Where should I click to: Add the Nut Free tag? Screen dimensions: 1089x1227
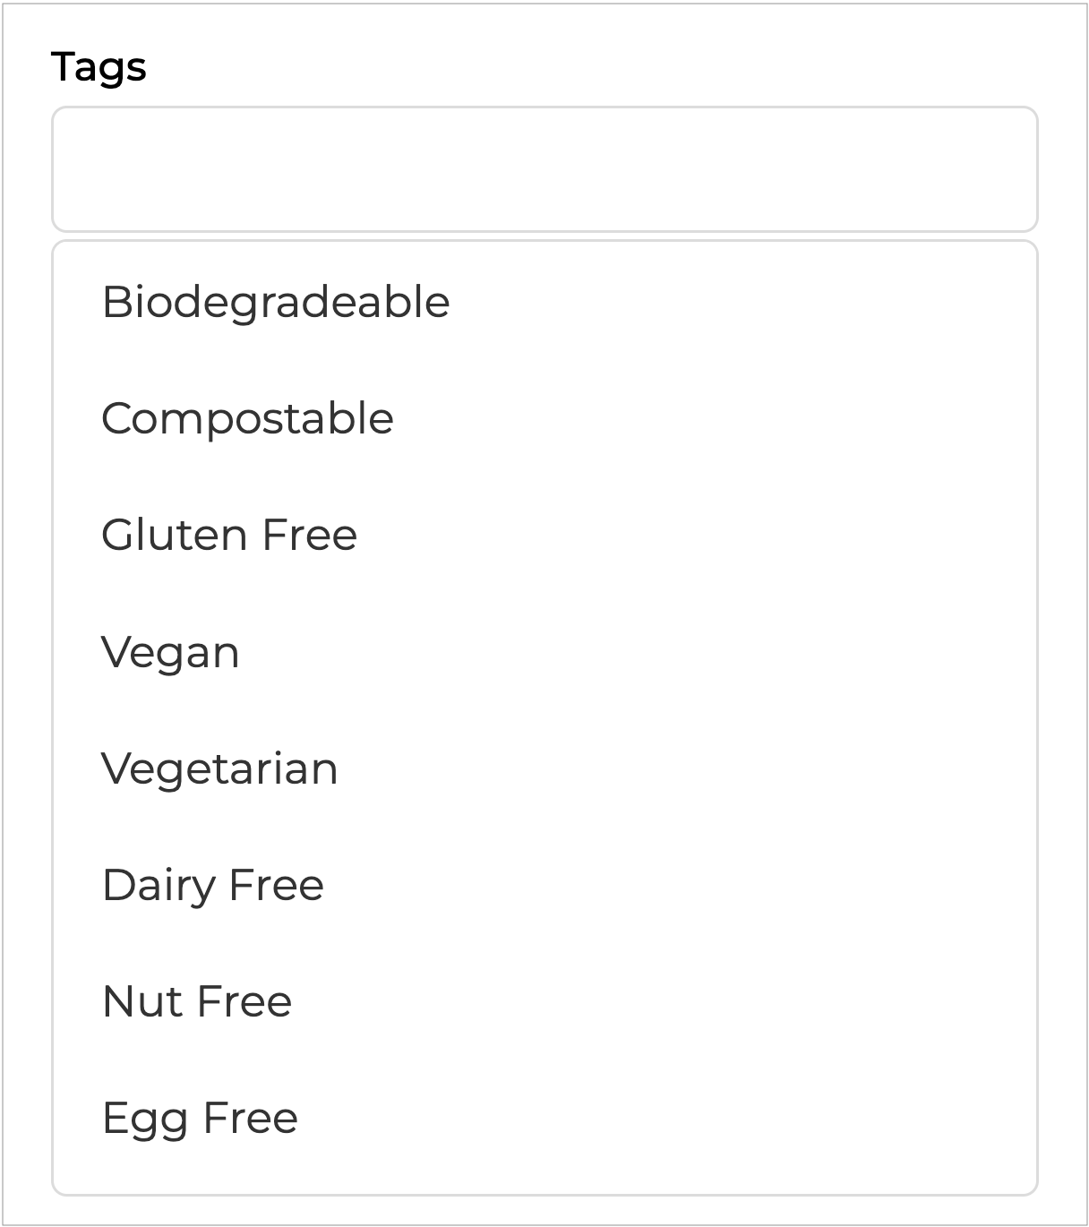point(197,1001)
